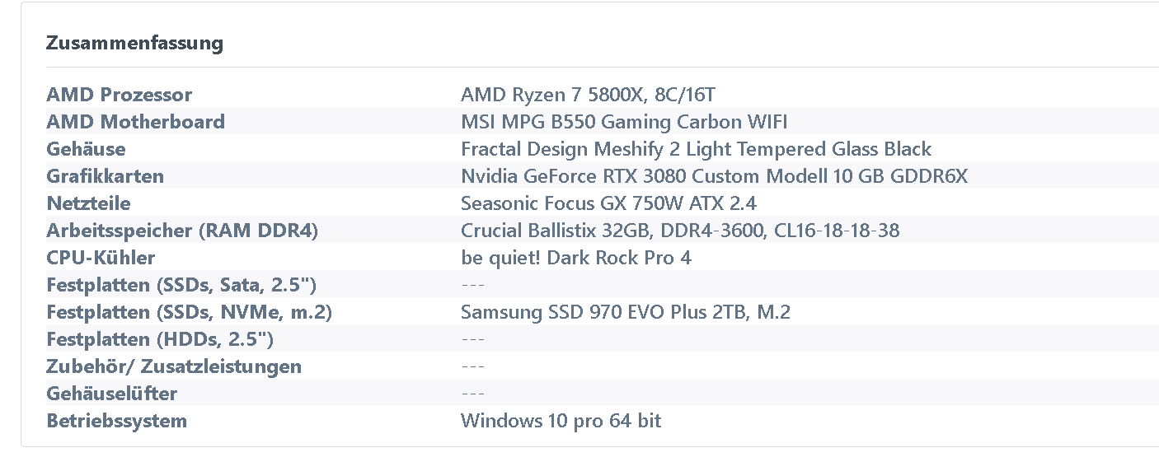Select the Gehäuse row label
This screenshot has height=471, width=1159.
tap(86, 149)
